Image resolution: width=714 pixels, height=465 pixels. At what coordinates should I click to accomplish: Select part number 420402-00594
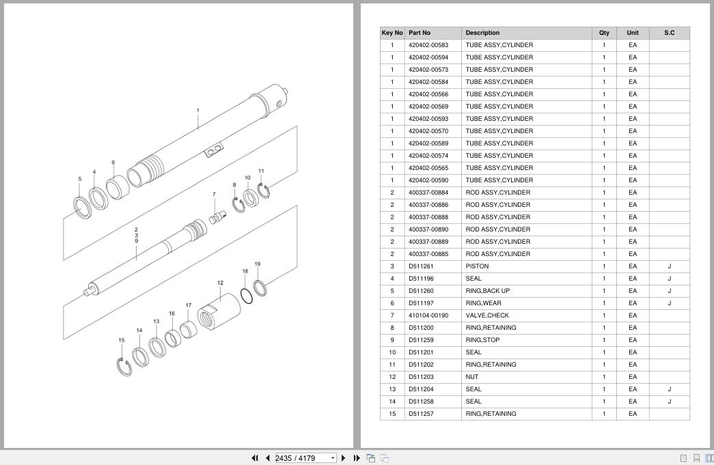coord(428,57)
